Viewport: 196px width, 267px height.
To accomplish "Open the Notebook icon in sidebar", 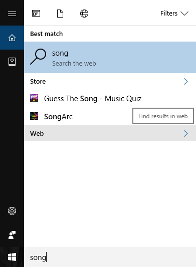I will (x=12, y=62).
